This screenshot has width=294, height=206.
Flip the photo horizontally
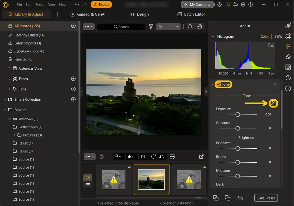pyautogui.click(x=161, y=157)
